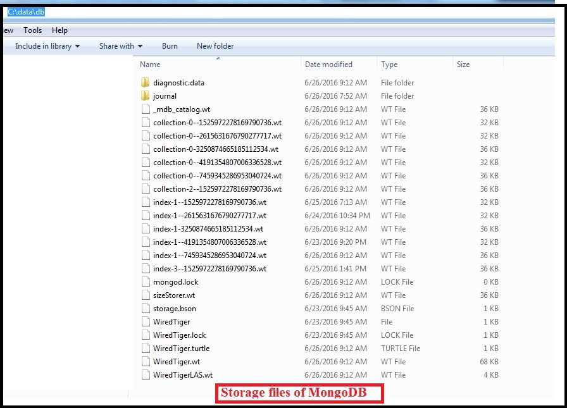Select file icon of index-1--7459345286953040724.wt

(146, 255)
